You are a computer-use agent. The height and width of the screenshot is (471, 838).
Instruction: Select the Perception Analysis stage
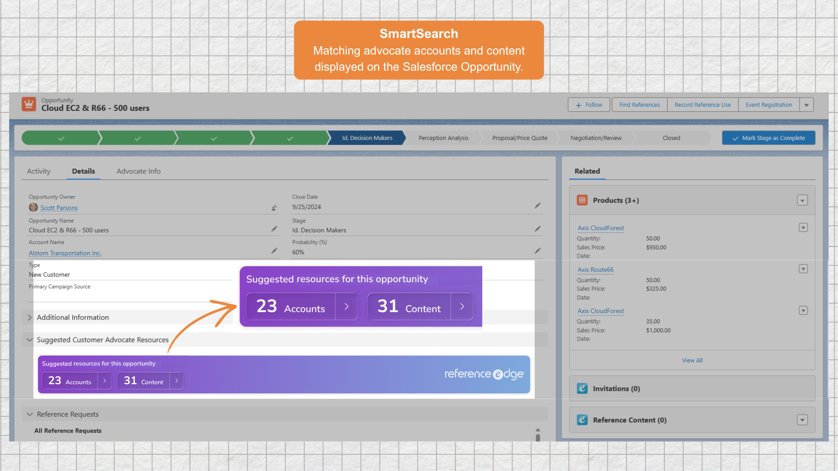(443, 138)
